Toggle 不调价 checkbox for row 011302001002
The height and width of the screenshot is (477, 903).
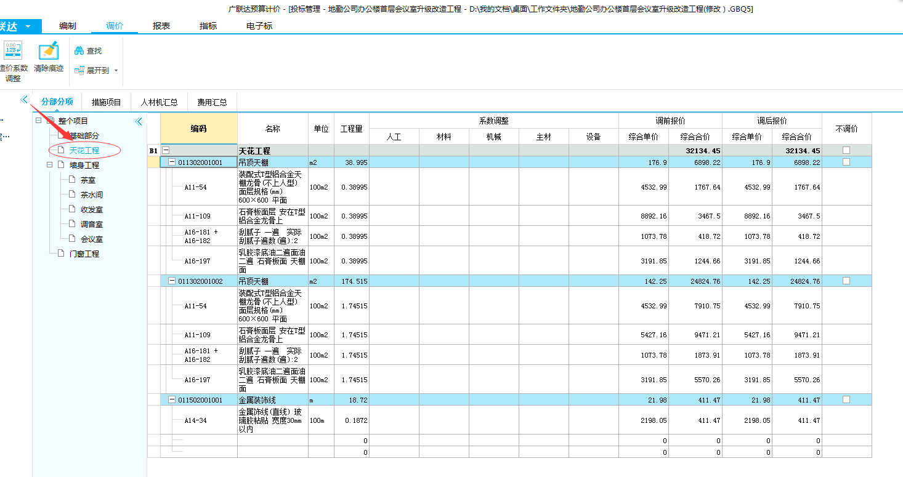tap(846, 281)
